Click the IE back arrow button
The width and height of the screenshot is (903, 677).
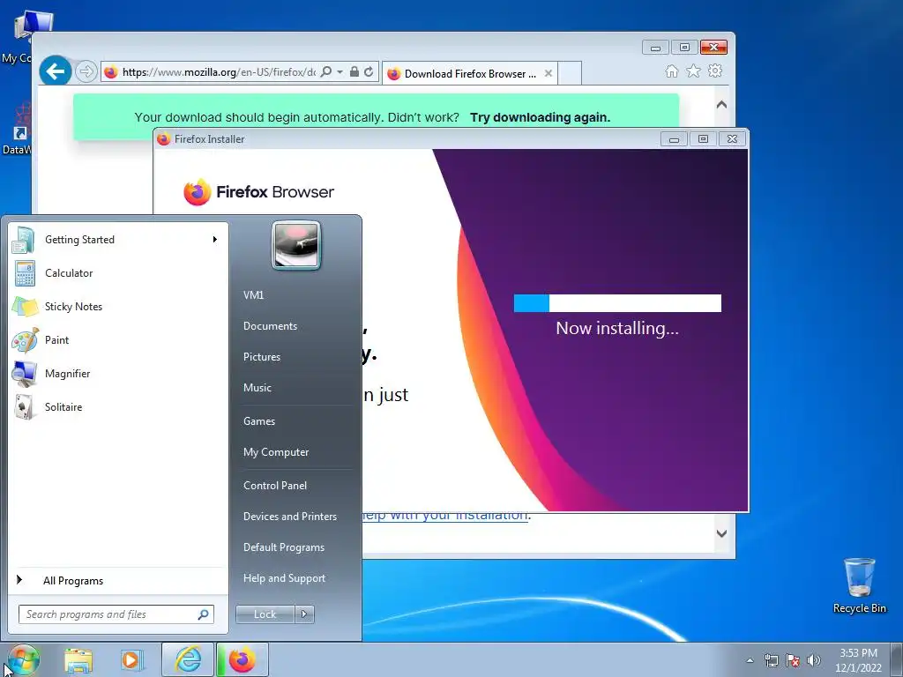pos(56,71)
